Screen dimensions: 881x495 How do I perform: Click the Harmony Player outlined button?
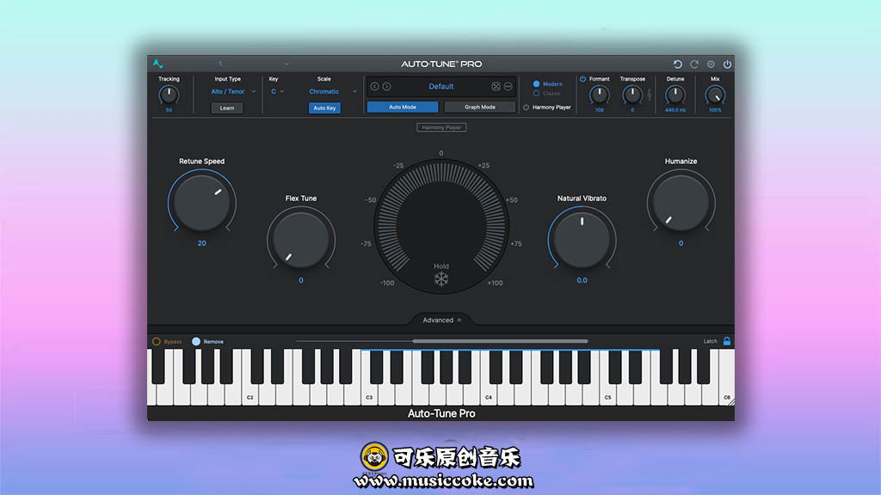coord(441,127)
